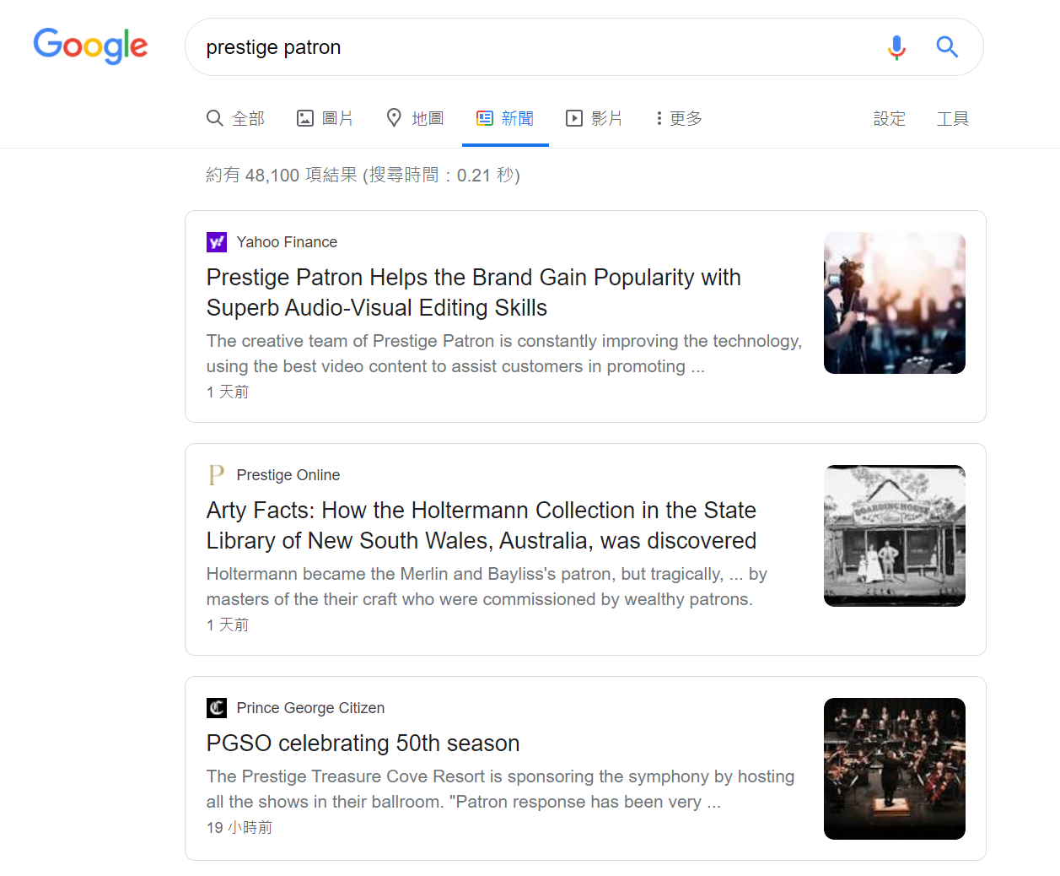Open the Holtermann Collection article link
1060x876 pixels.
point(481,525)
